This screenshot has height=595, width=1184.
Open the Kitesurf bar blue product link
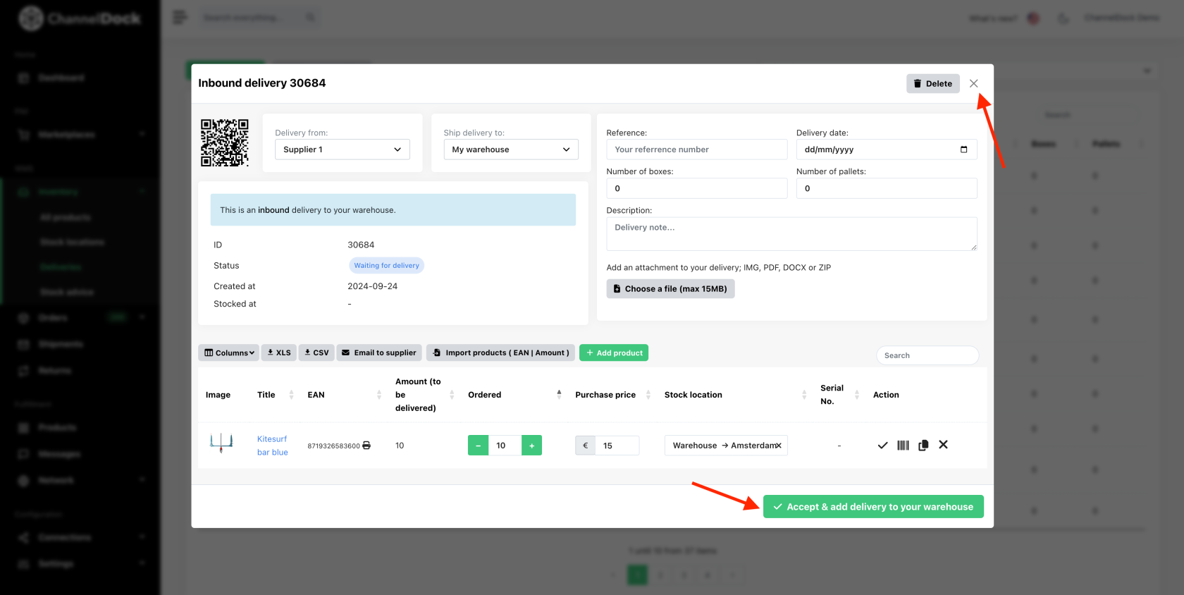pos(272,446)
